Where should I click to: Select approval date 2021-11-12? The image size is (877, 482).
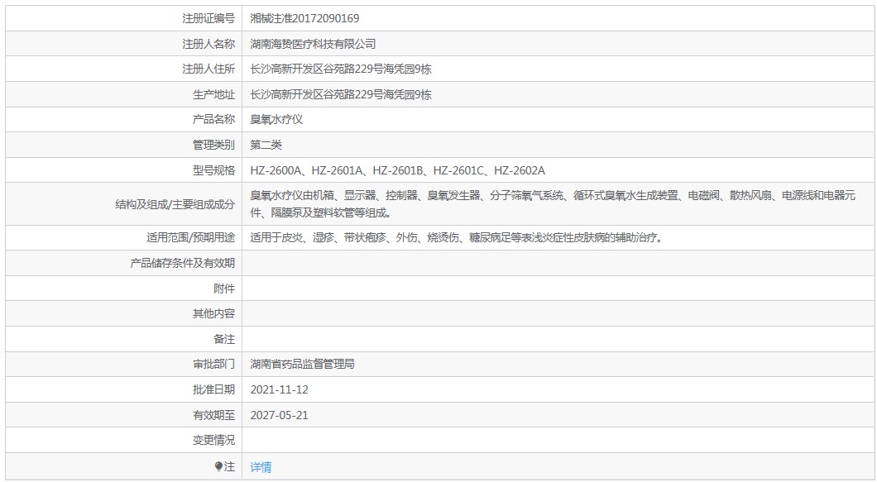[279, 389]
